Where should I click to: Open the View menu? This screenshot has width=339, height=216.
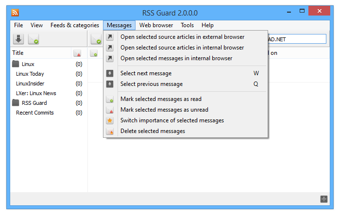click(36, 25)
